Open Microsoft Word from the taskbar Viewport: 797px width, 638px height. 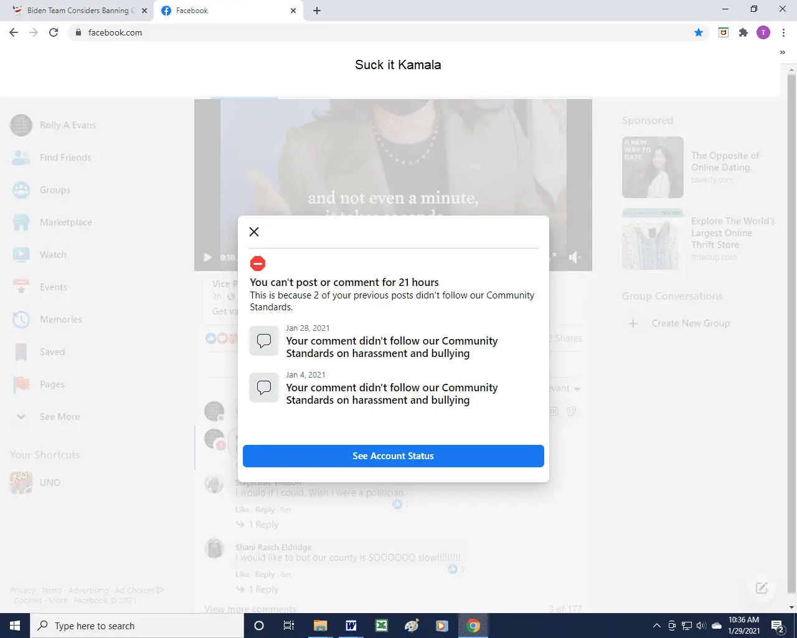[x=351, y=626]
